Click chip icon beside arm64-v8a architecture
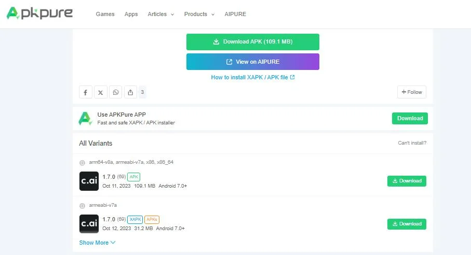471x255 pixels. point(82,163)
